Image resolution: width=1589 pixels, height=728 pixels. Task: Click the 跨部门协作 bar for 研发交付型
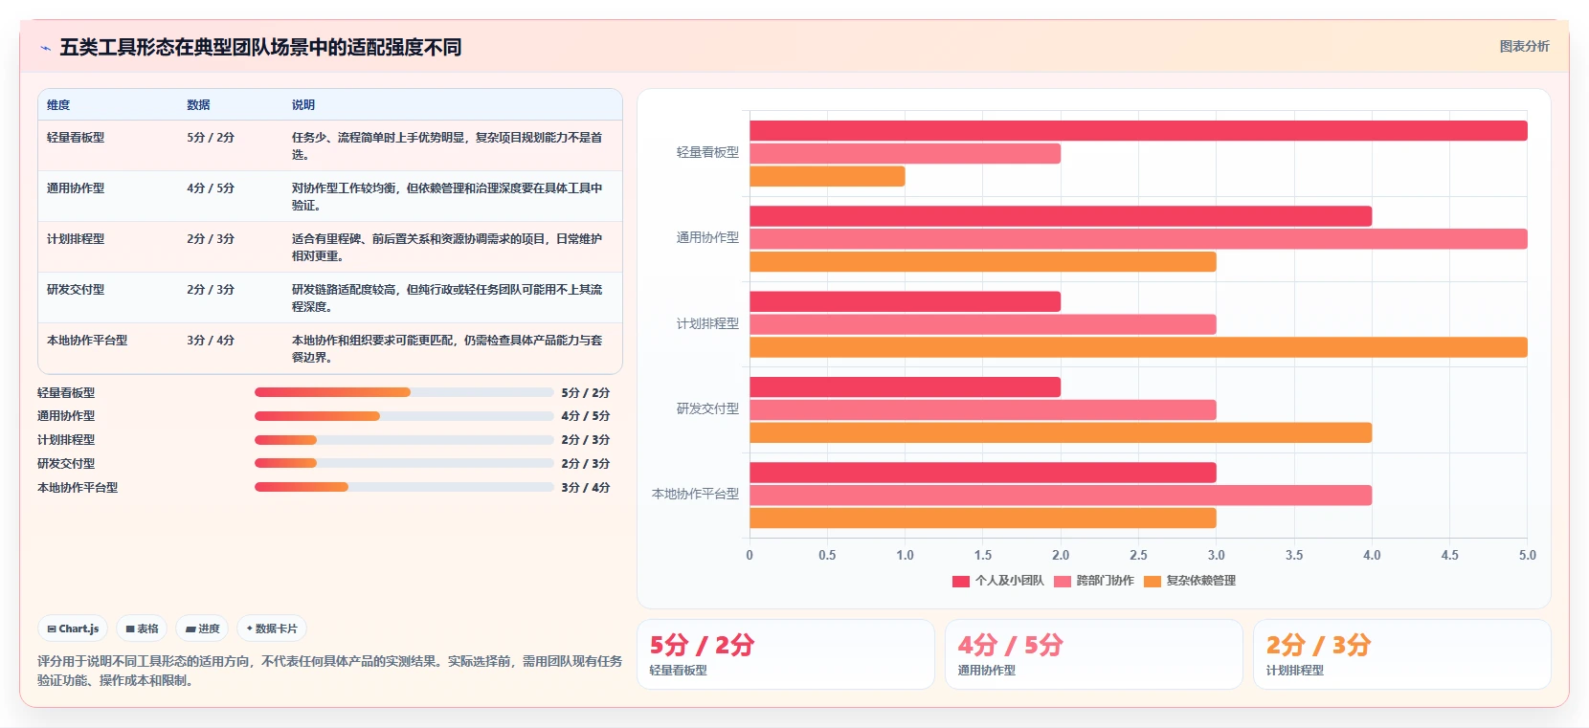983,409
